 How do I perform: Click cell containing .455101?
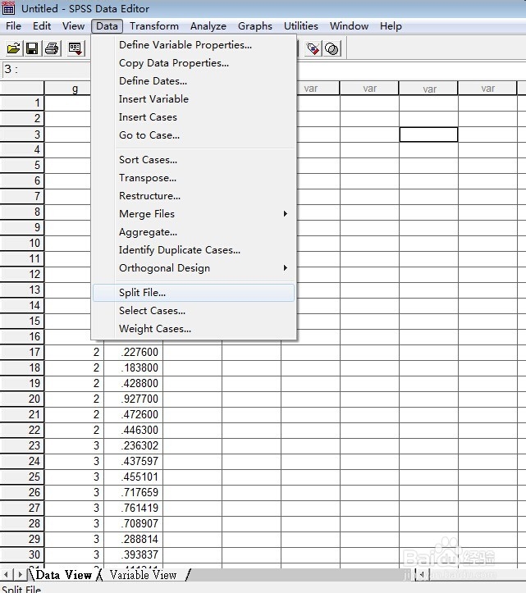pos(134,477)
